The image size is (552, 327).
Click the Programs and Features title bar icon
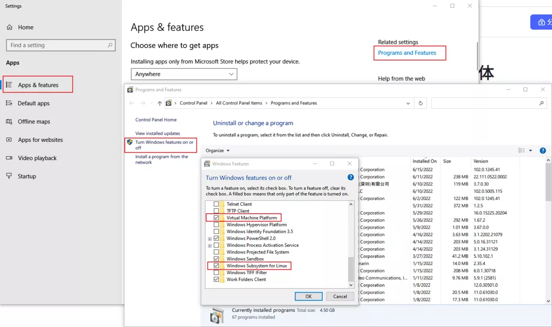pyautogui.click(x=130, y=90)
